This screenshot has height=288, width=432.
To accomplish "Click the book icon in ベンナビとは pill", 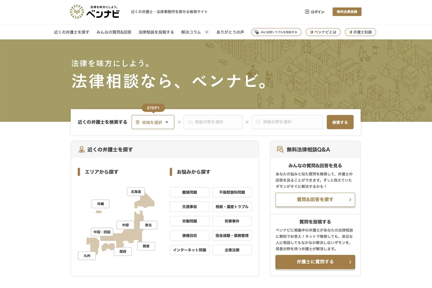I will (311, 32).
